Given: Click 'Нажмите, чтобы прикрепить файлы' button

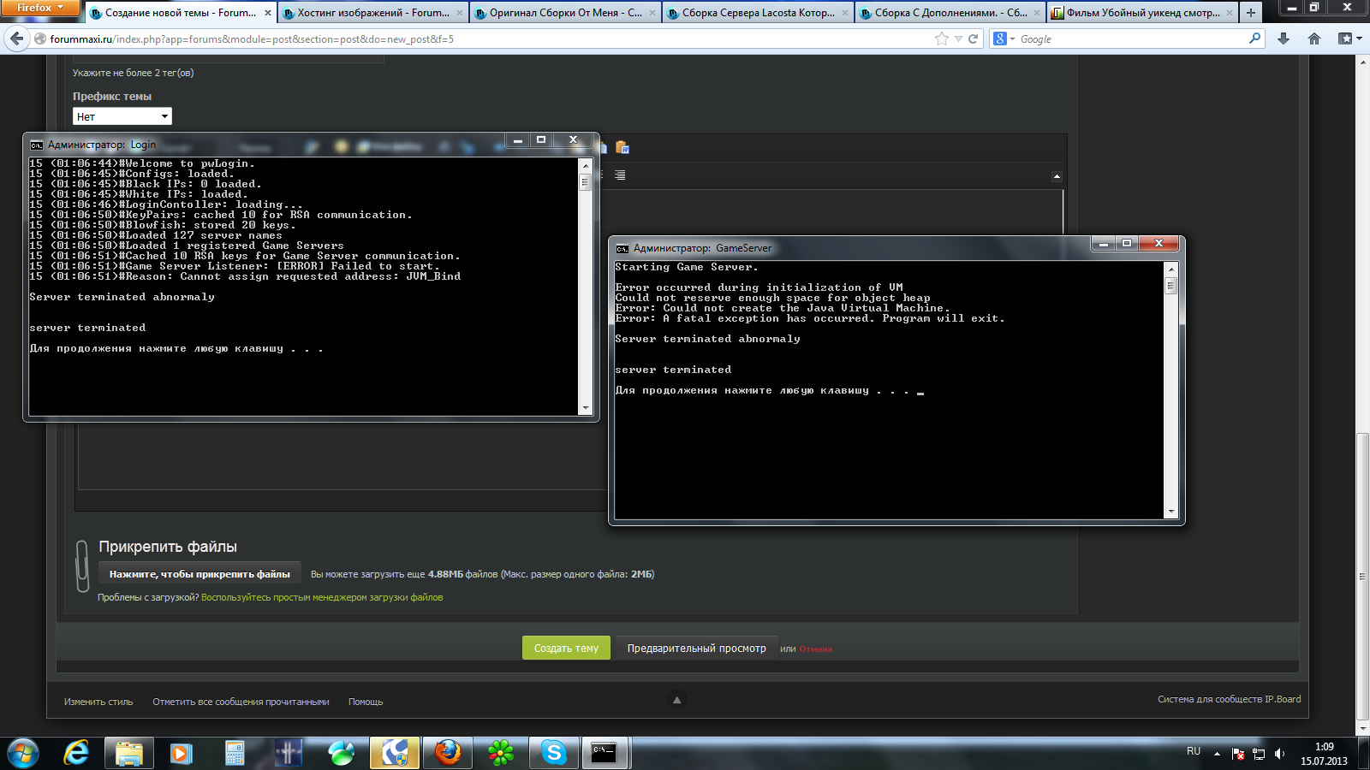Looking at the screenshot, I should (x=200, y=574).
